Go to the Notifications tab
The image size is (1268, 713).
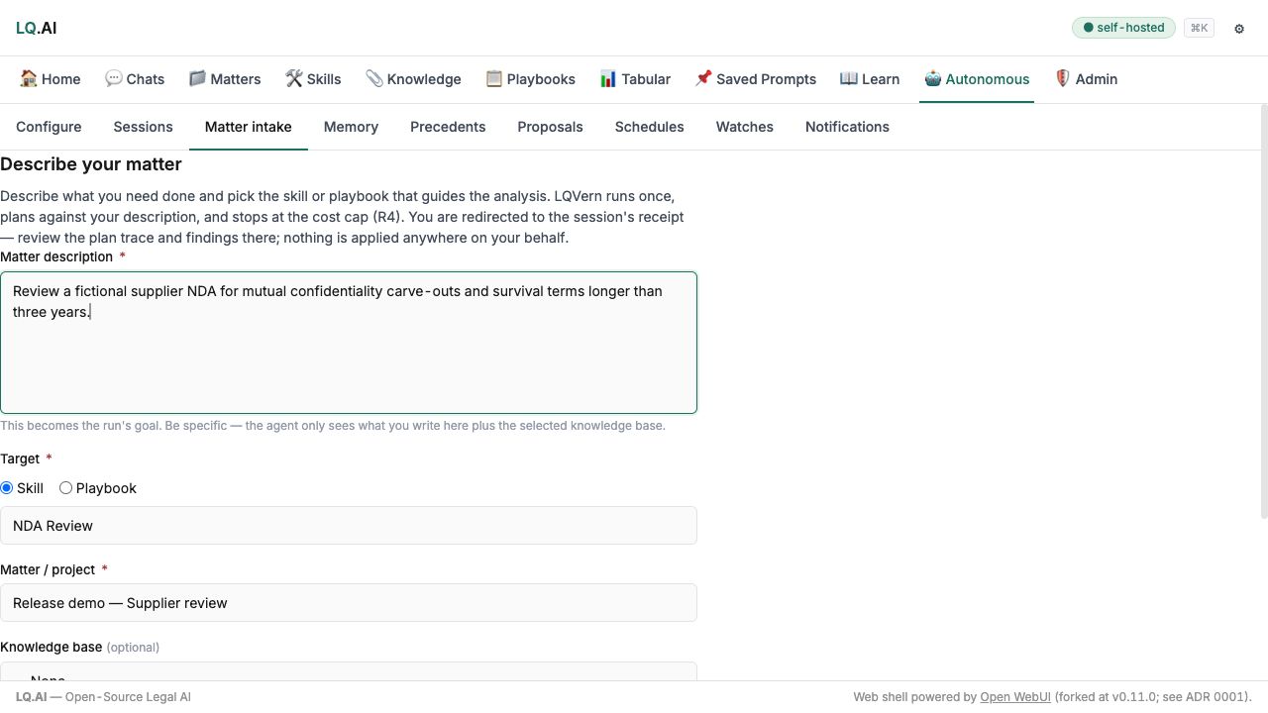[847, 127]
